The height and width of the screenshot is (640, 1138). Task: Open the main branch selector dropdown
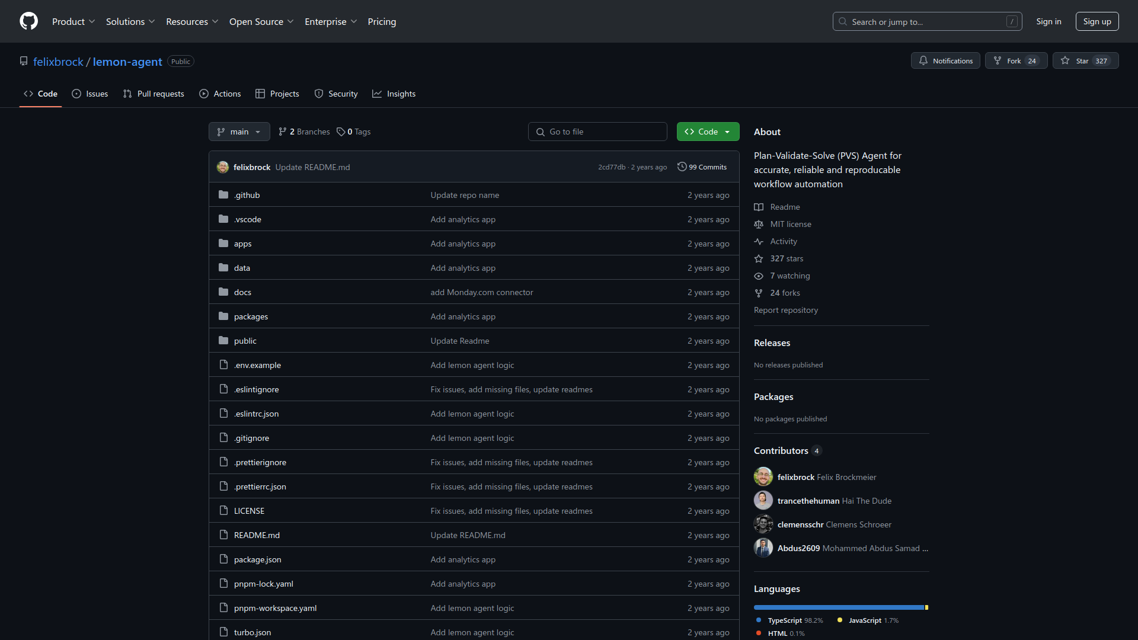239,132
